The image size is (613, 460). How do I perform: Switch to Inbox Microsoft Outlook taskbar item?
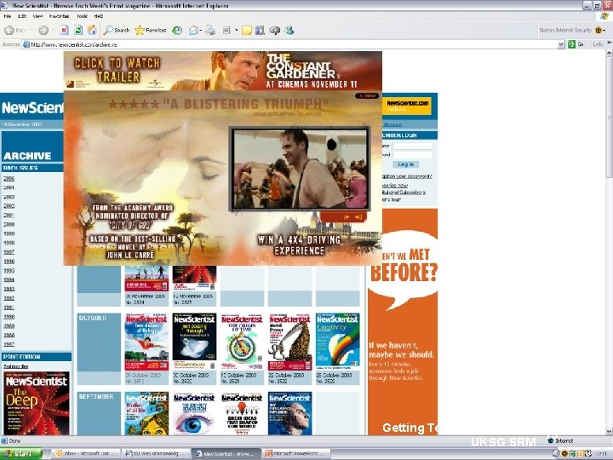85,454
